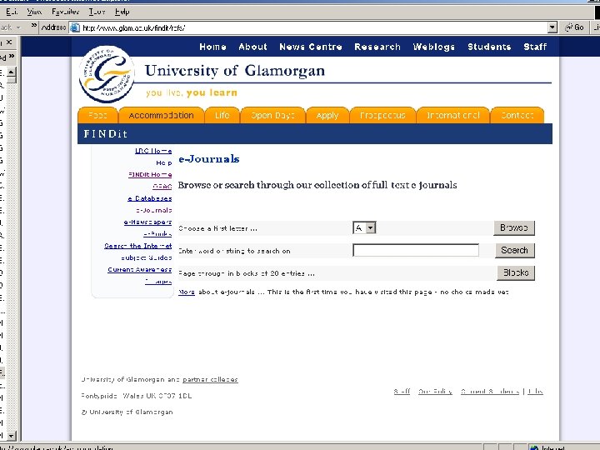600x450 pixels.
Task: Select the Contact tab
Action: point(517,115)
